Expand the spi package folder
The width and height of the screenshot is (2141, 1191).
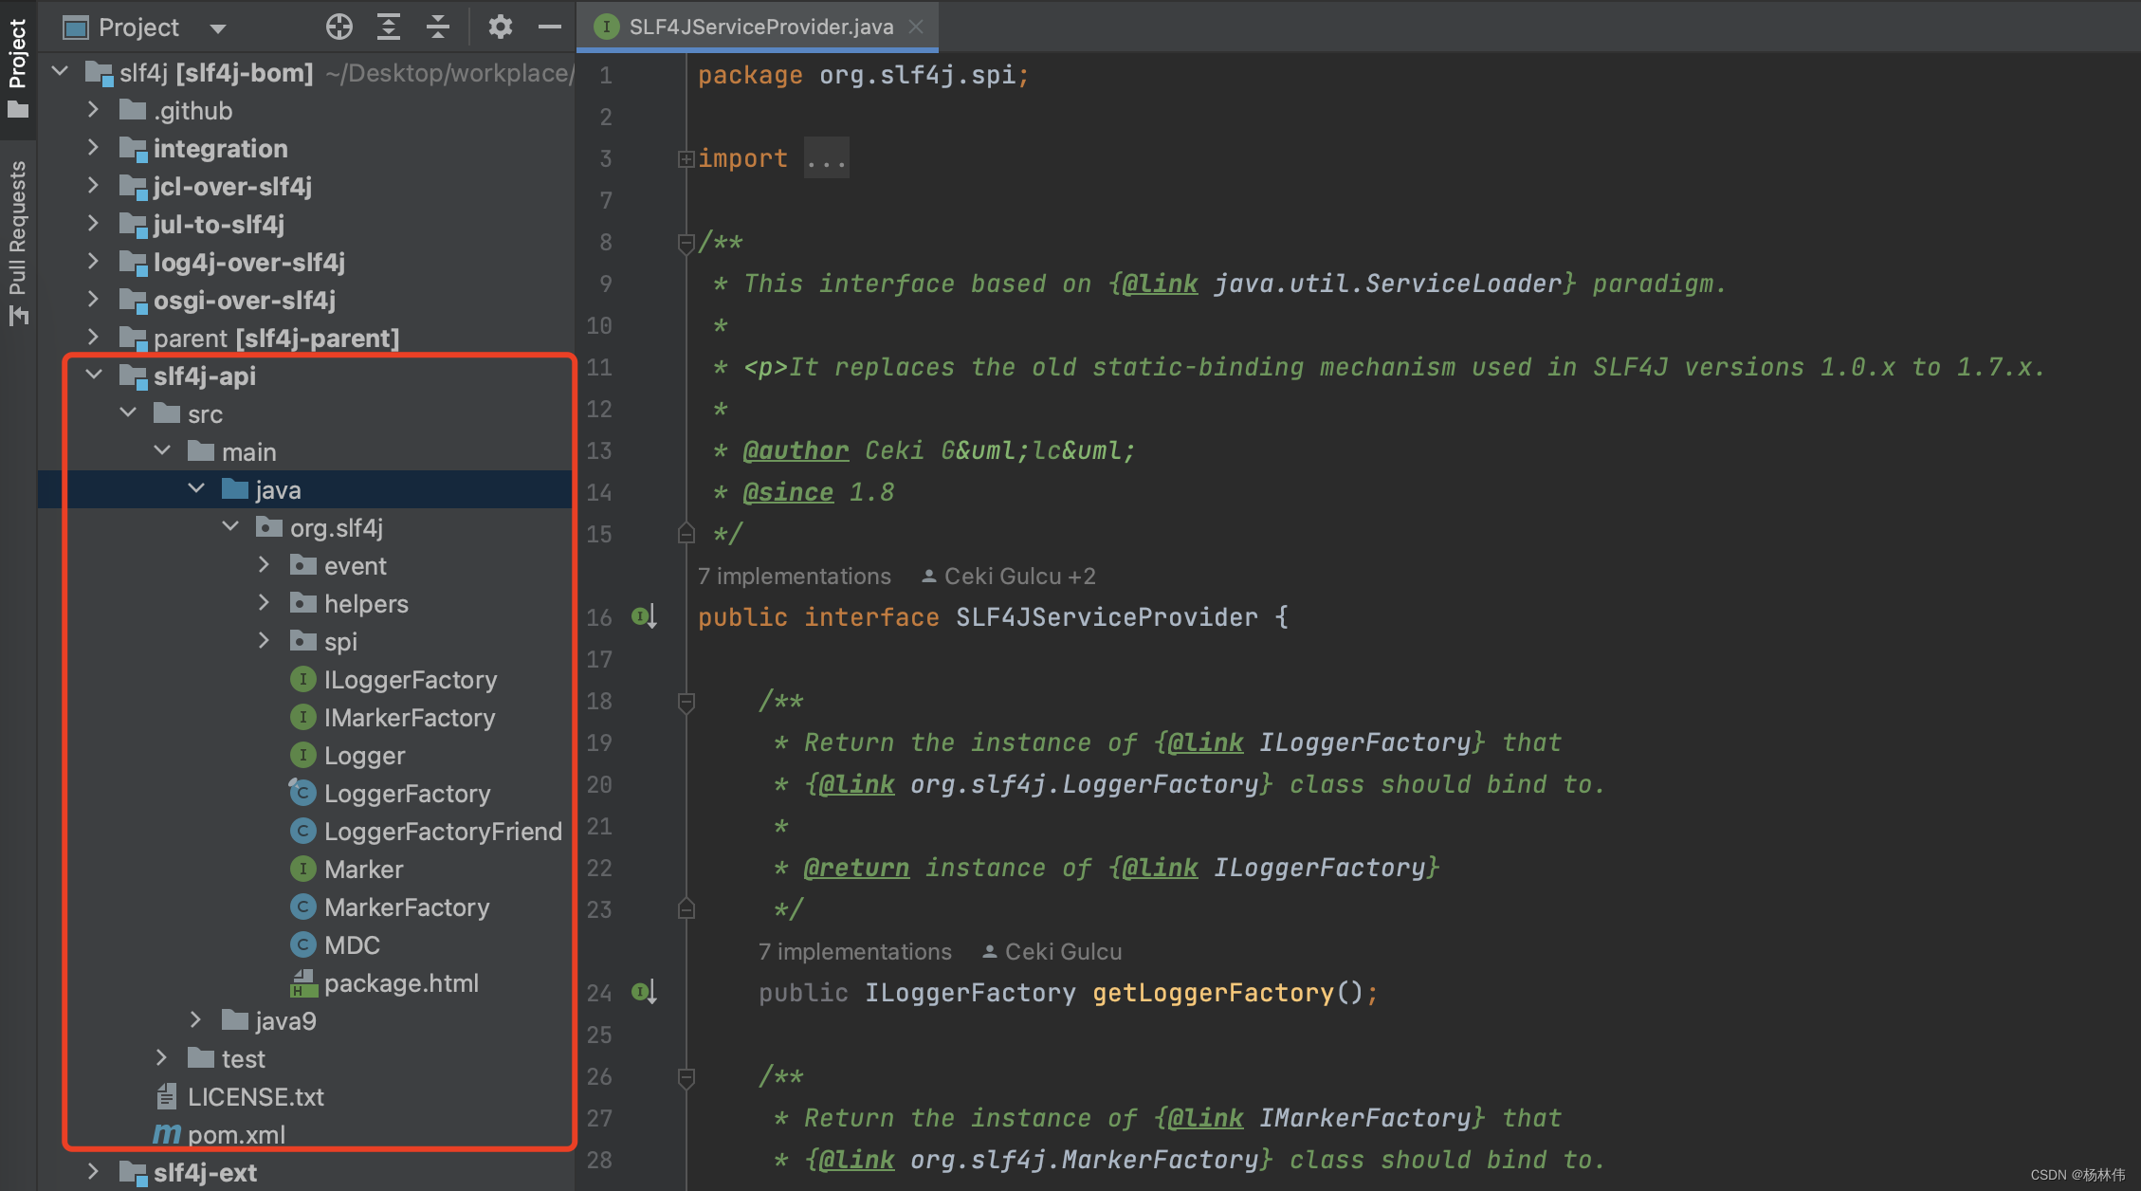265,642
